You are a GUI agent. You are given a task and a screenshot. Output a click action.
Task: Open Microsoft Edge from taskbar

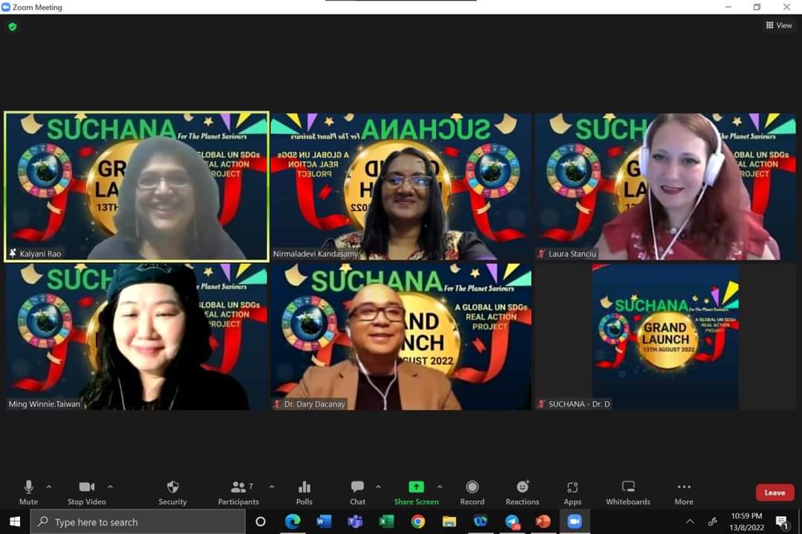click(292, 521)
